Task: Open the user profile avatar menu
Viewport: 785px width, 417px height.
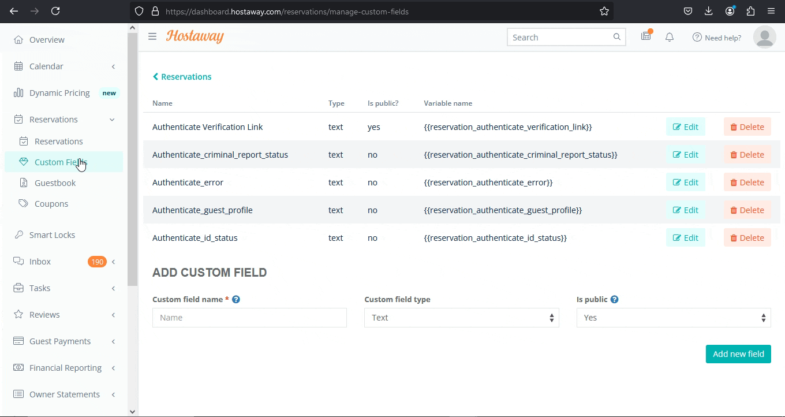Action: point(764,36)
